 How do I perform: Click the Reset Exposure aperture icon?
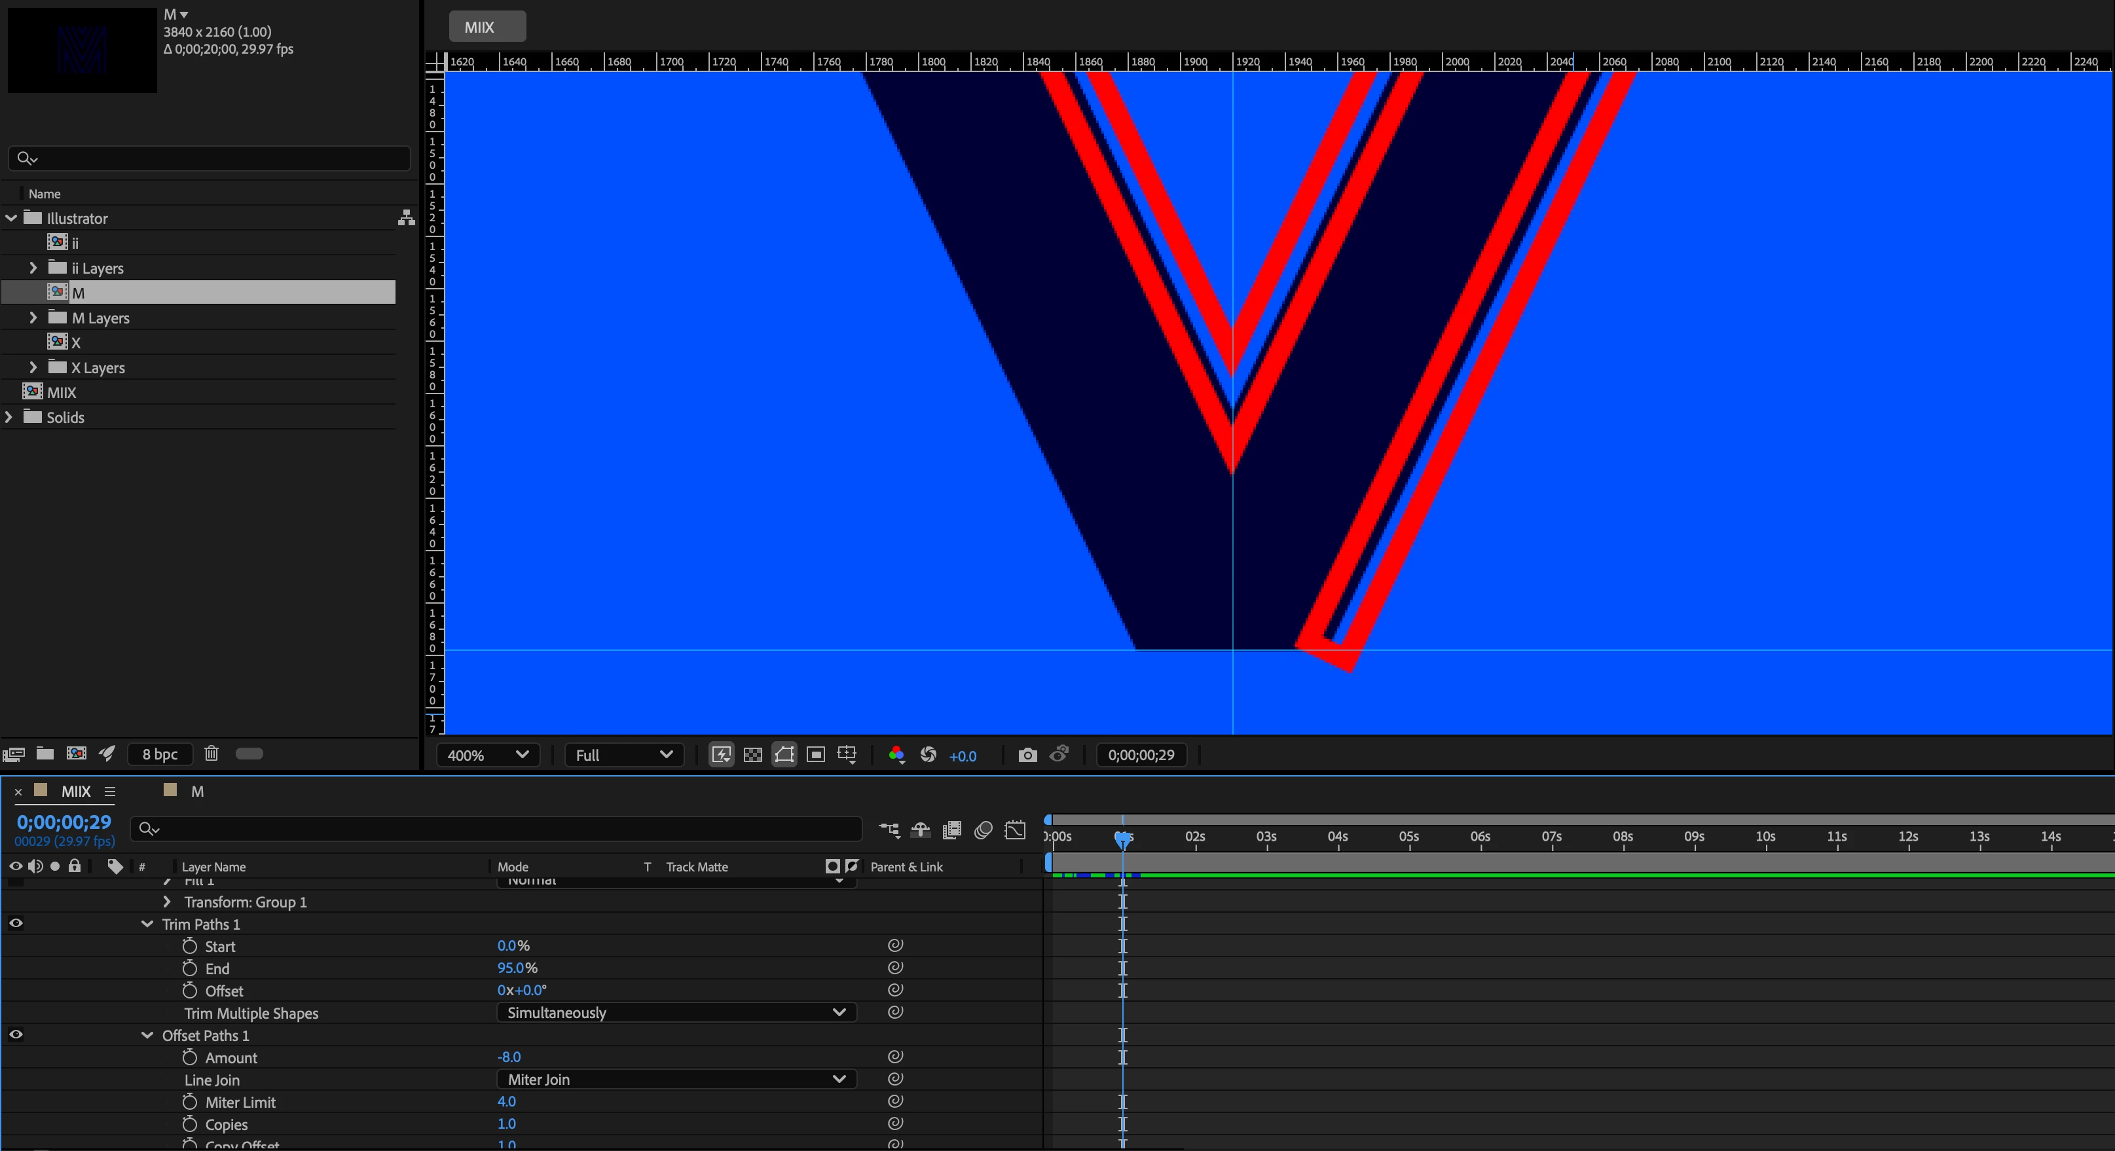pos(929,754)
